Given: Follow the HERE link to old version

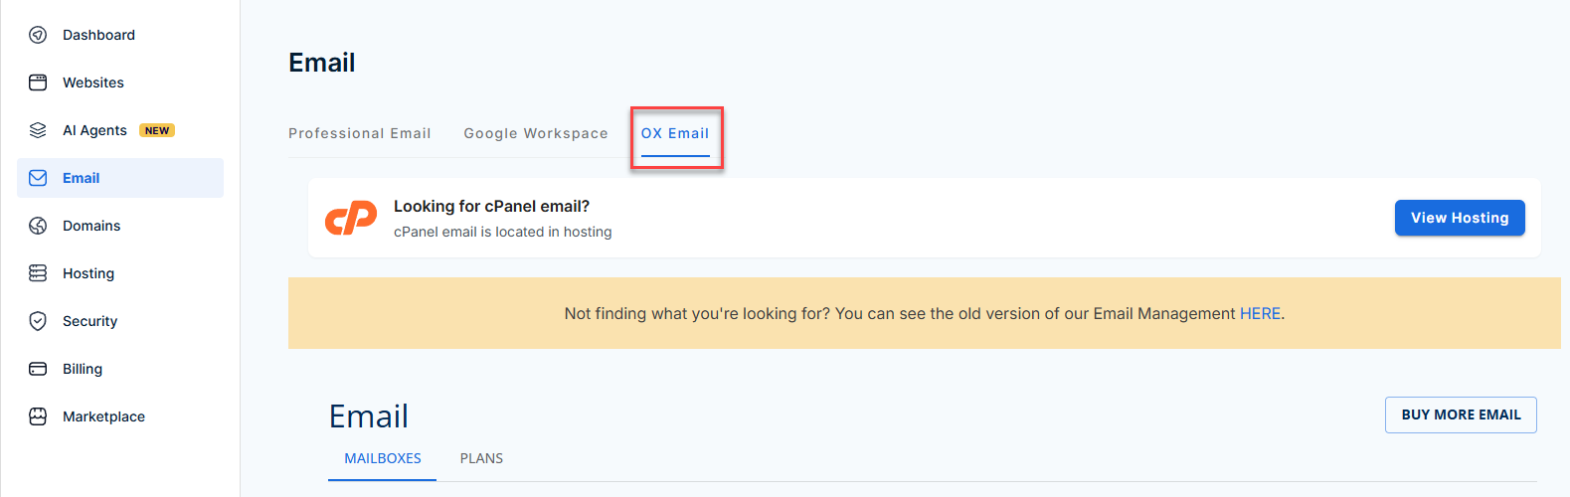Looking at the screenshot, I should (1260, 313).
